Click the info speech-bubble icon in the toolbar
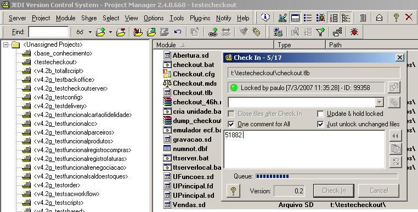418x212 pixels. (x=265, y=18)
